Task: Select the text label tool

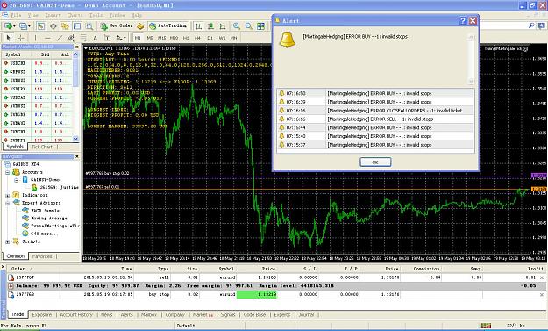Action: click(107, 38)
